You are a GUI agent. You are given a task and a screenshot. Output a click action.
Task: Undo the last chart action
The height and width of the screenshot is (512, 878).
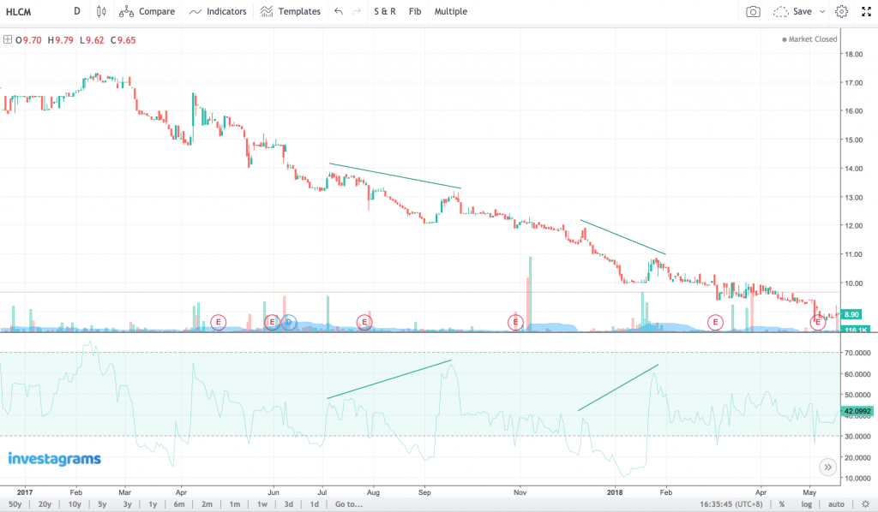click(x=338, y=11)
